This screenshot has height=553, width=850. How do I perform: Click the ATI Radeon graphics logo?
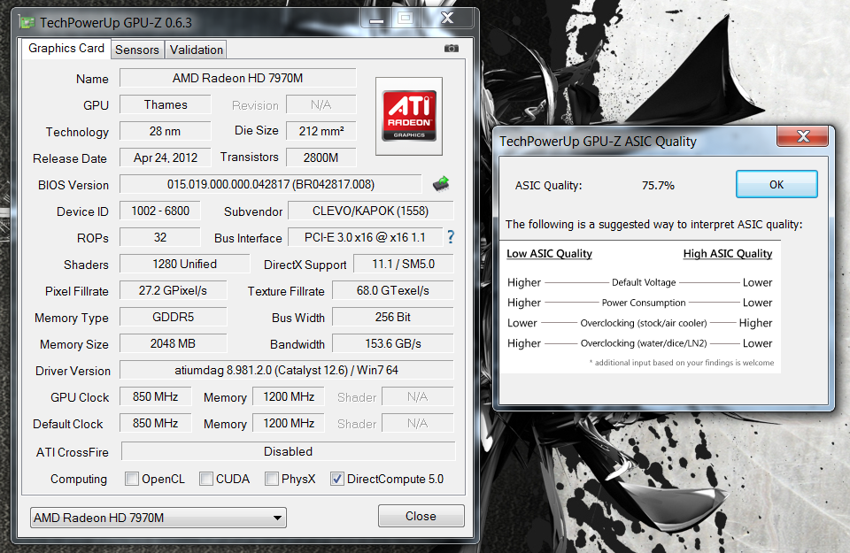(409, 116)
